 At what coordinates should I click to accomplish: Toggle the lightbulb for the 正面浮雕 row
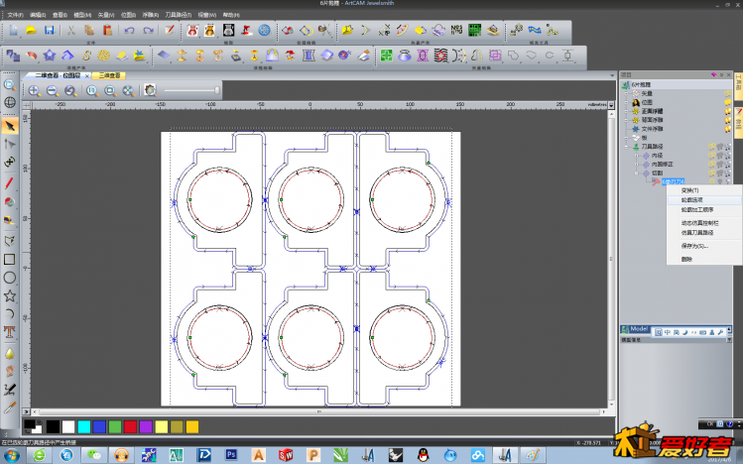pos(728,111)
